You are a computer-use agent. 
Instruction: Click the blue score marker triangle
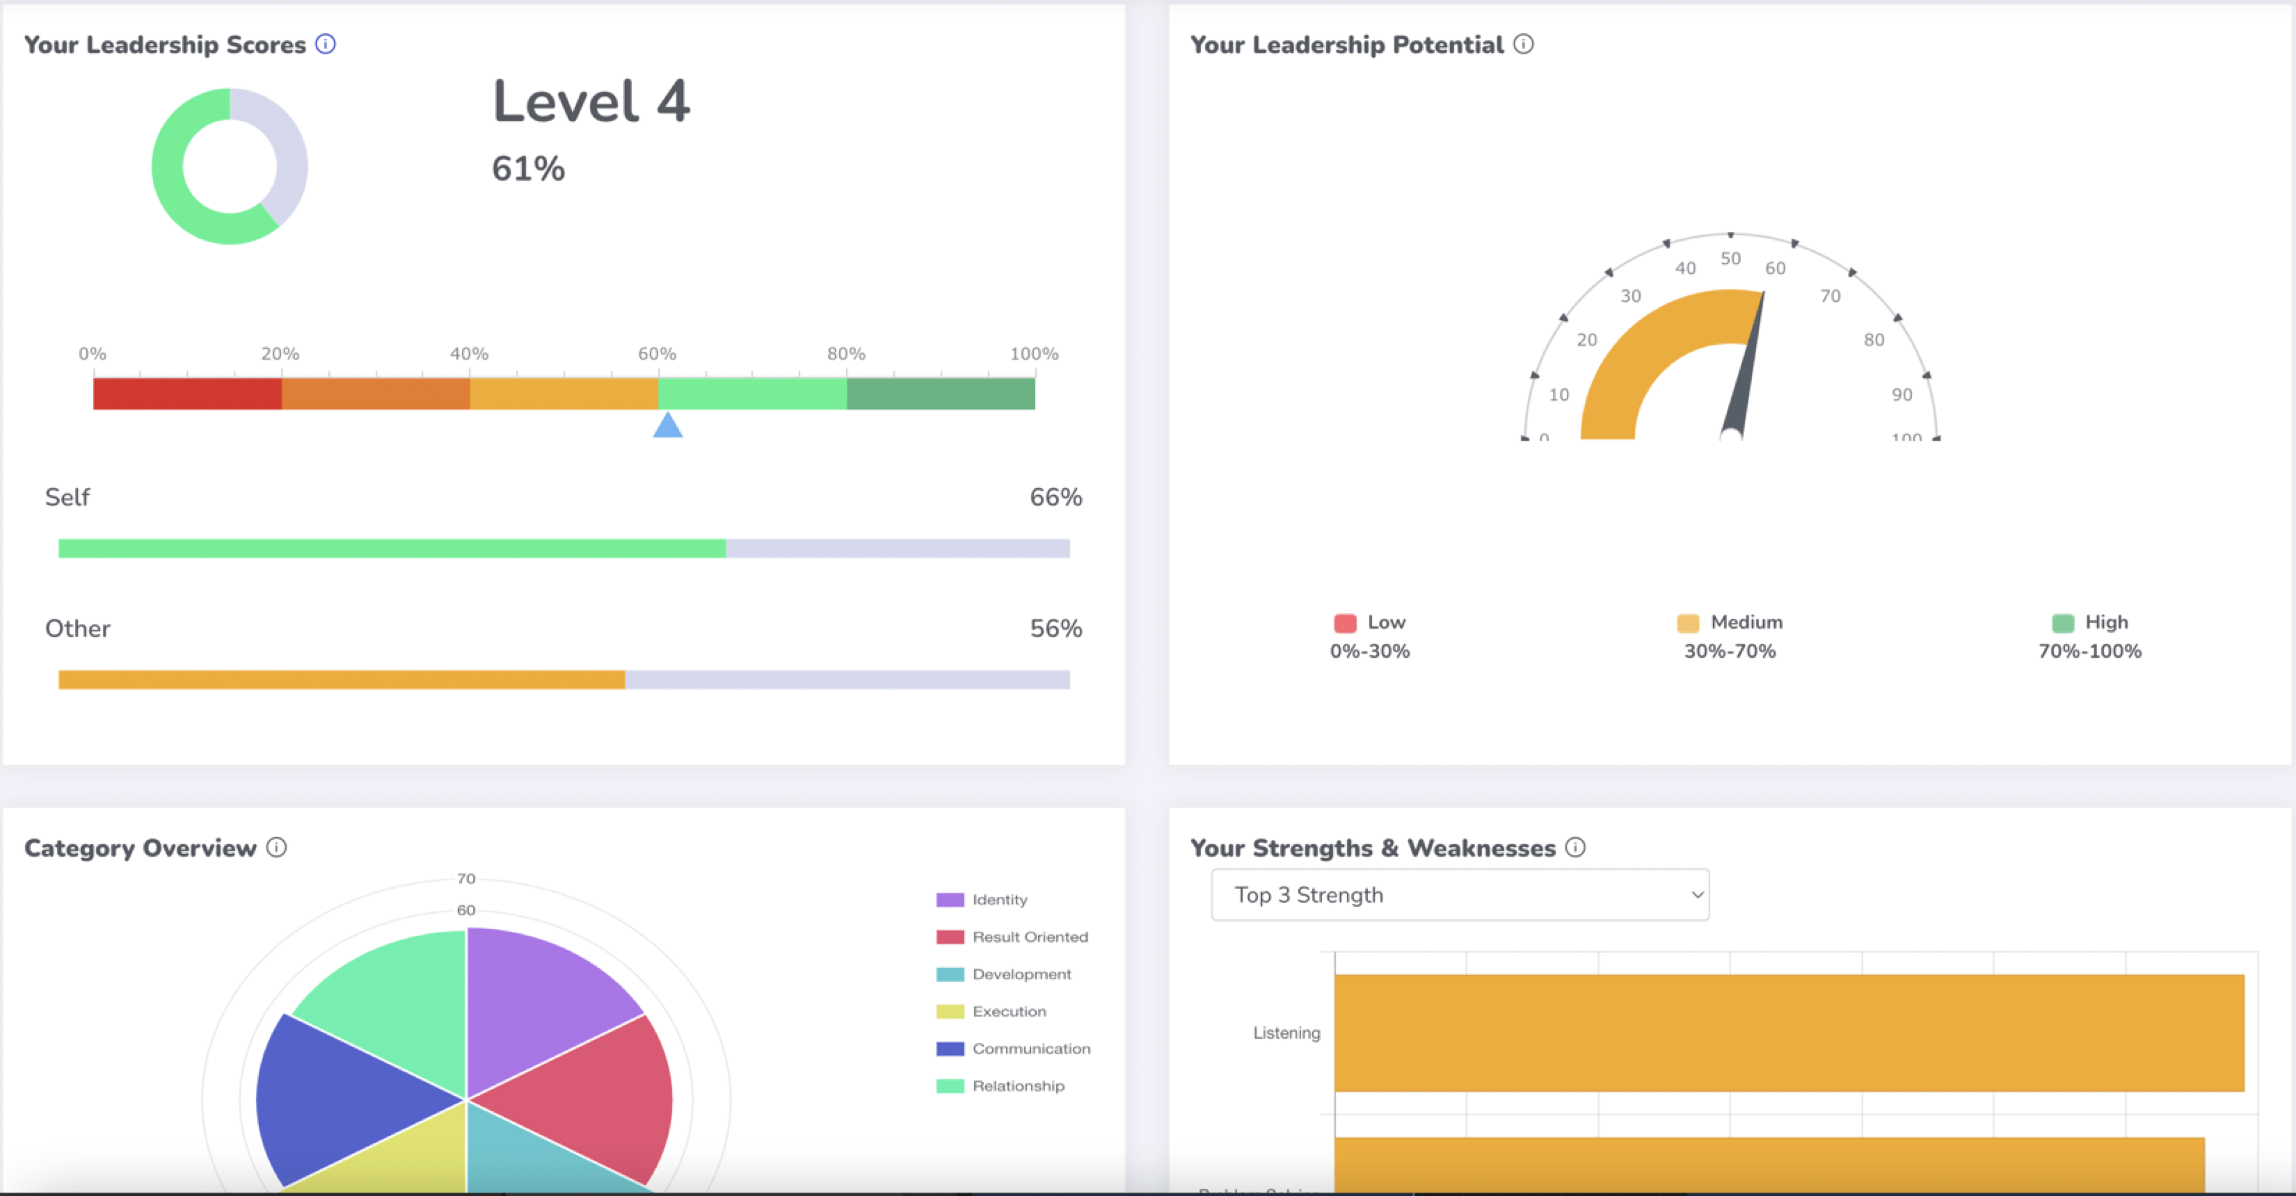click(668, 426)
